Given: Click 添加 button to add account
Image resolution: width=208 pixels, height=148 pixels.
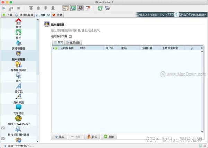Looking at the screenshot, I should point(59,137).
